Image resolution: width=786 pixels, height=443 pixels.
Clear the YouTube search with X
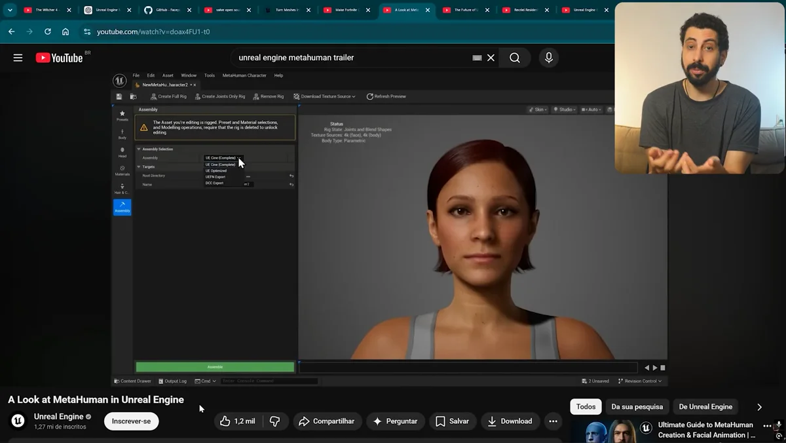click(491, 58)
